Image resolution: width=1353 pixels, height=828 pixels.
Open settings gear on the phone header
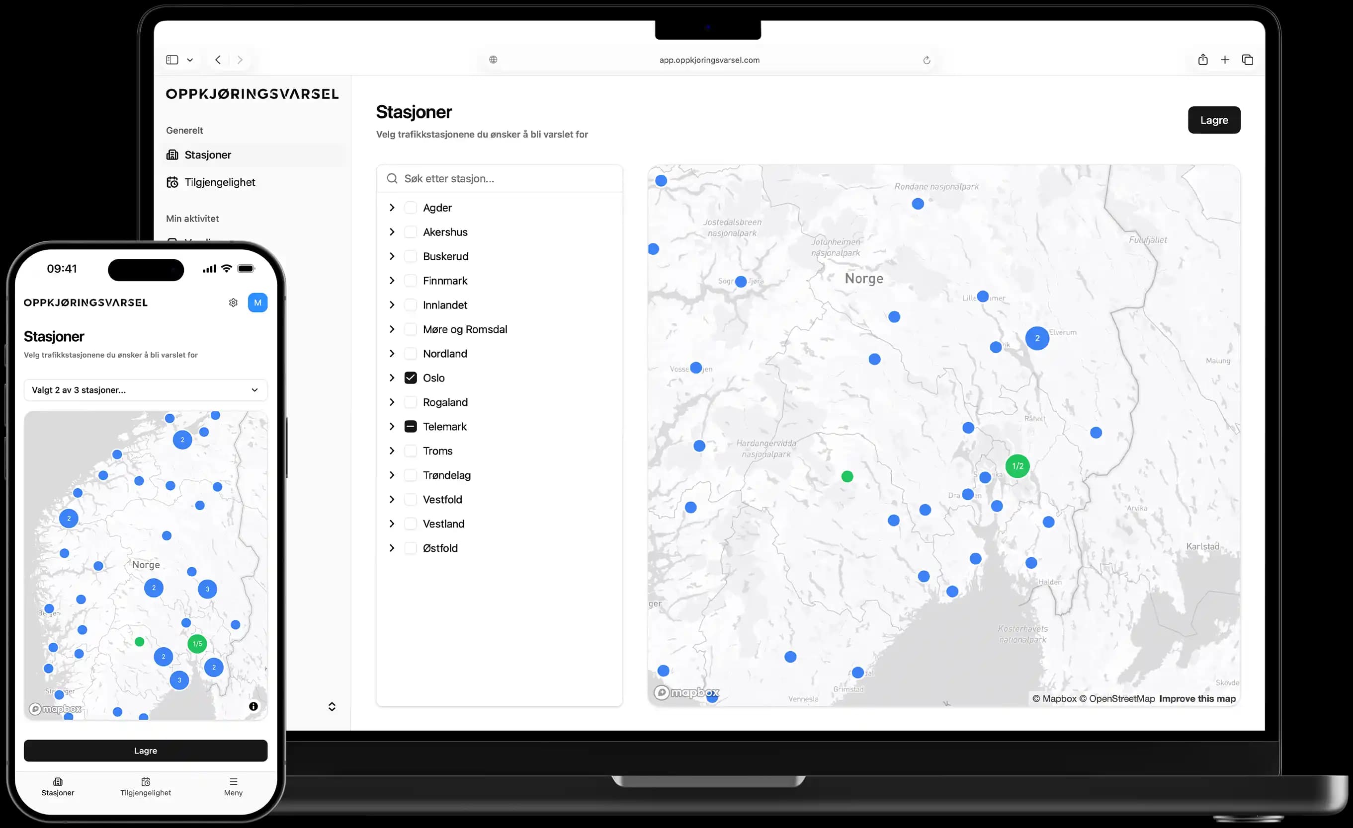(234, 303)
